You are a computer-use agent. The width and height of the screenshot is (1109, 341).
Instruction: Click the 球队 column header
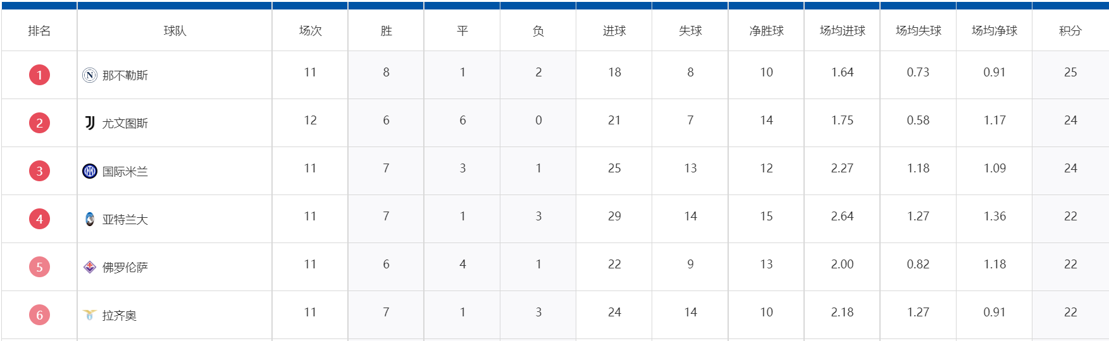[x=175, y=30]
